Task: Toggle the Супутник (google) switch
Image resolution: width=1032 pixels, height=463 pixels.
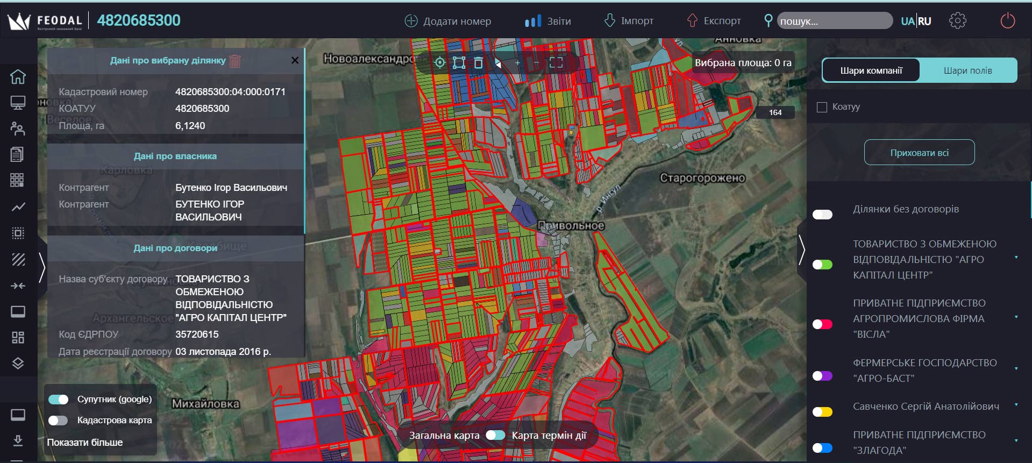Action: 59,400
